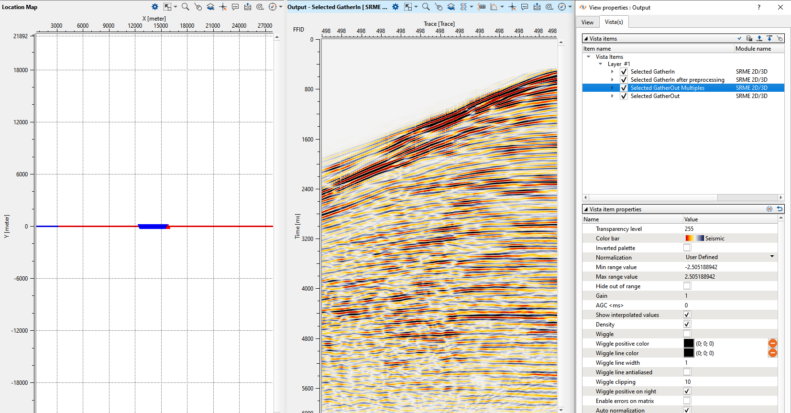Click move-down arrow icon in Vista items header
This screenshot has height=413, width=791.
(x=769, y=38)
